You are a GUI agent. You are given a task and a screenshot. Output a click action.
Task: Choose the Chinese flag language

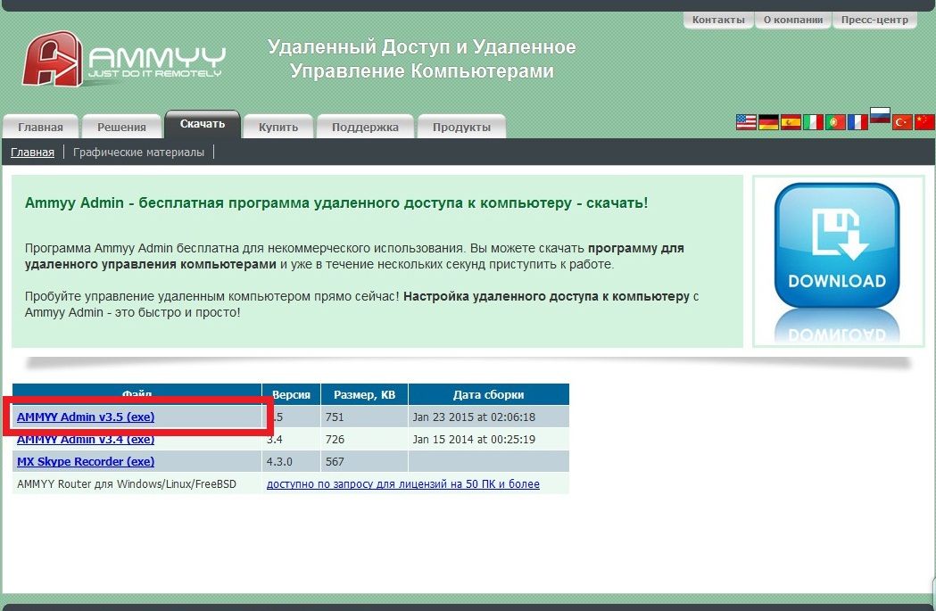pos(924,121)
